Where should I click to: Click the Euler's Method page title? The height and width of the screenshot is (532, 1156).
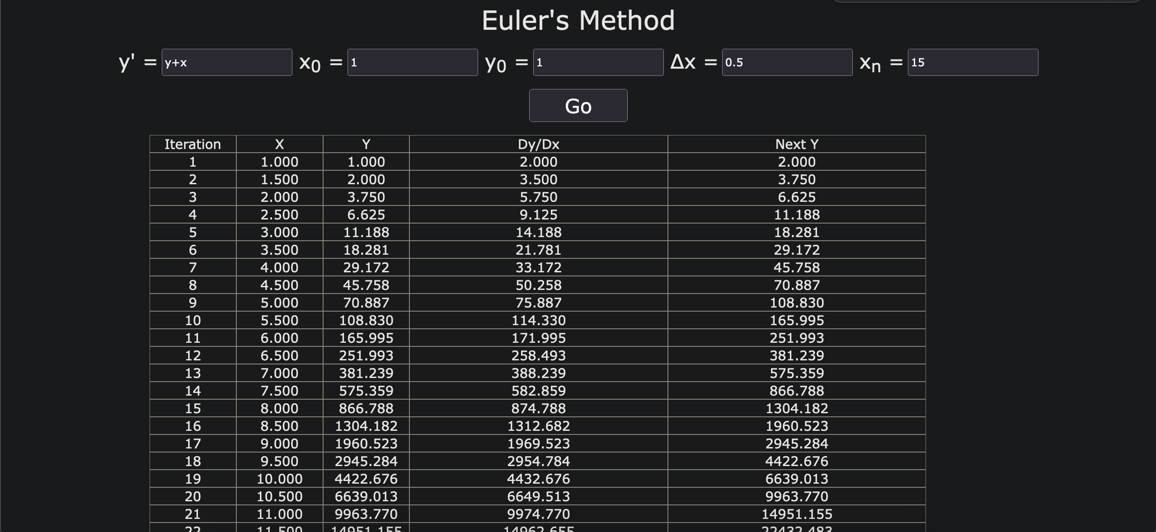578,19
